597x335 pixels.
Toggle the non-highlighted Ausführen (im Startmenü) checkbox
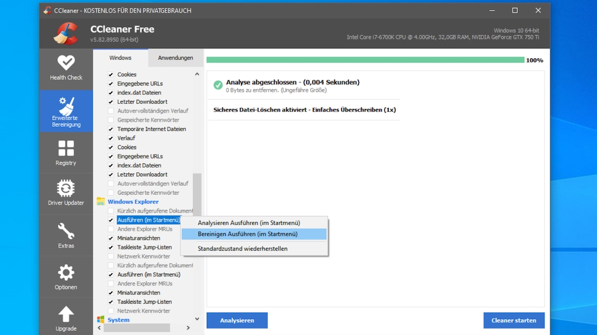(x=111, y=275)
